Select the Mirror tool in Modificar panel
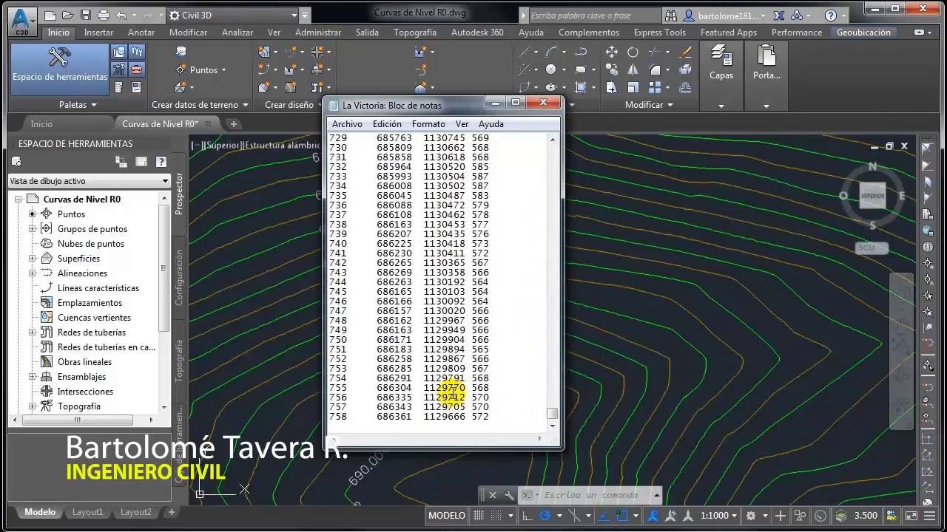This screenshot has height=532, width=947. coord(633,69)
